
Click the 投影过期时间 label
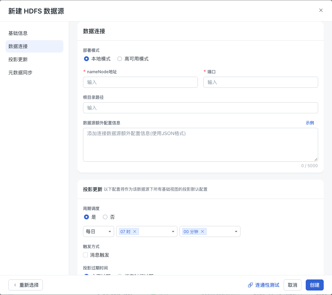tap(95, 268)
